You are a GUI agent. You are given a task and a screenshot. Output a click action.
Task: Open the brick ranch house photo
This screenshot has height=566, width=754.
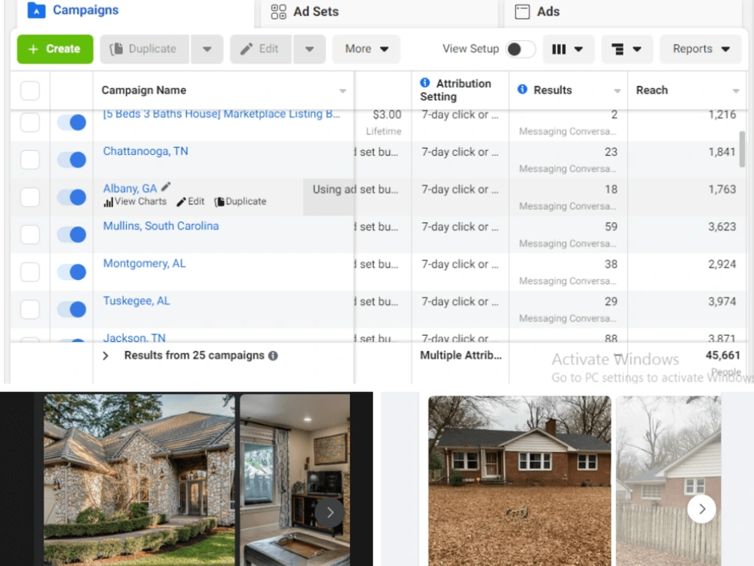pyautogui.click(x=520, y=481)
